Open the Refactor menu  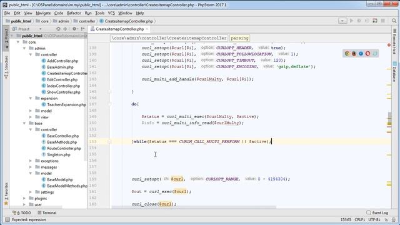click(74, 13)
